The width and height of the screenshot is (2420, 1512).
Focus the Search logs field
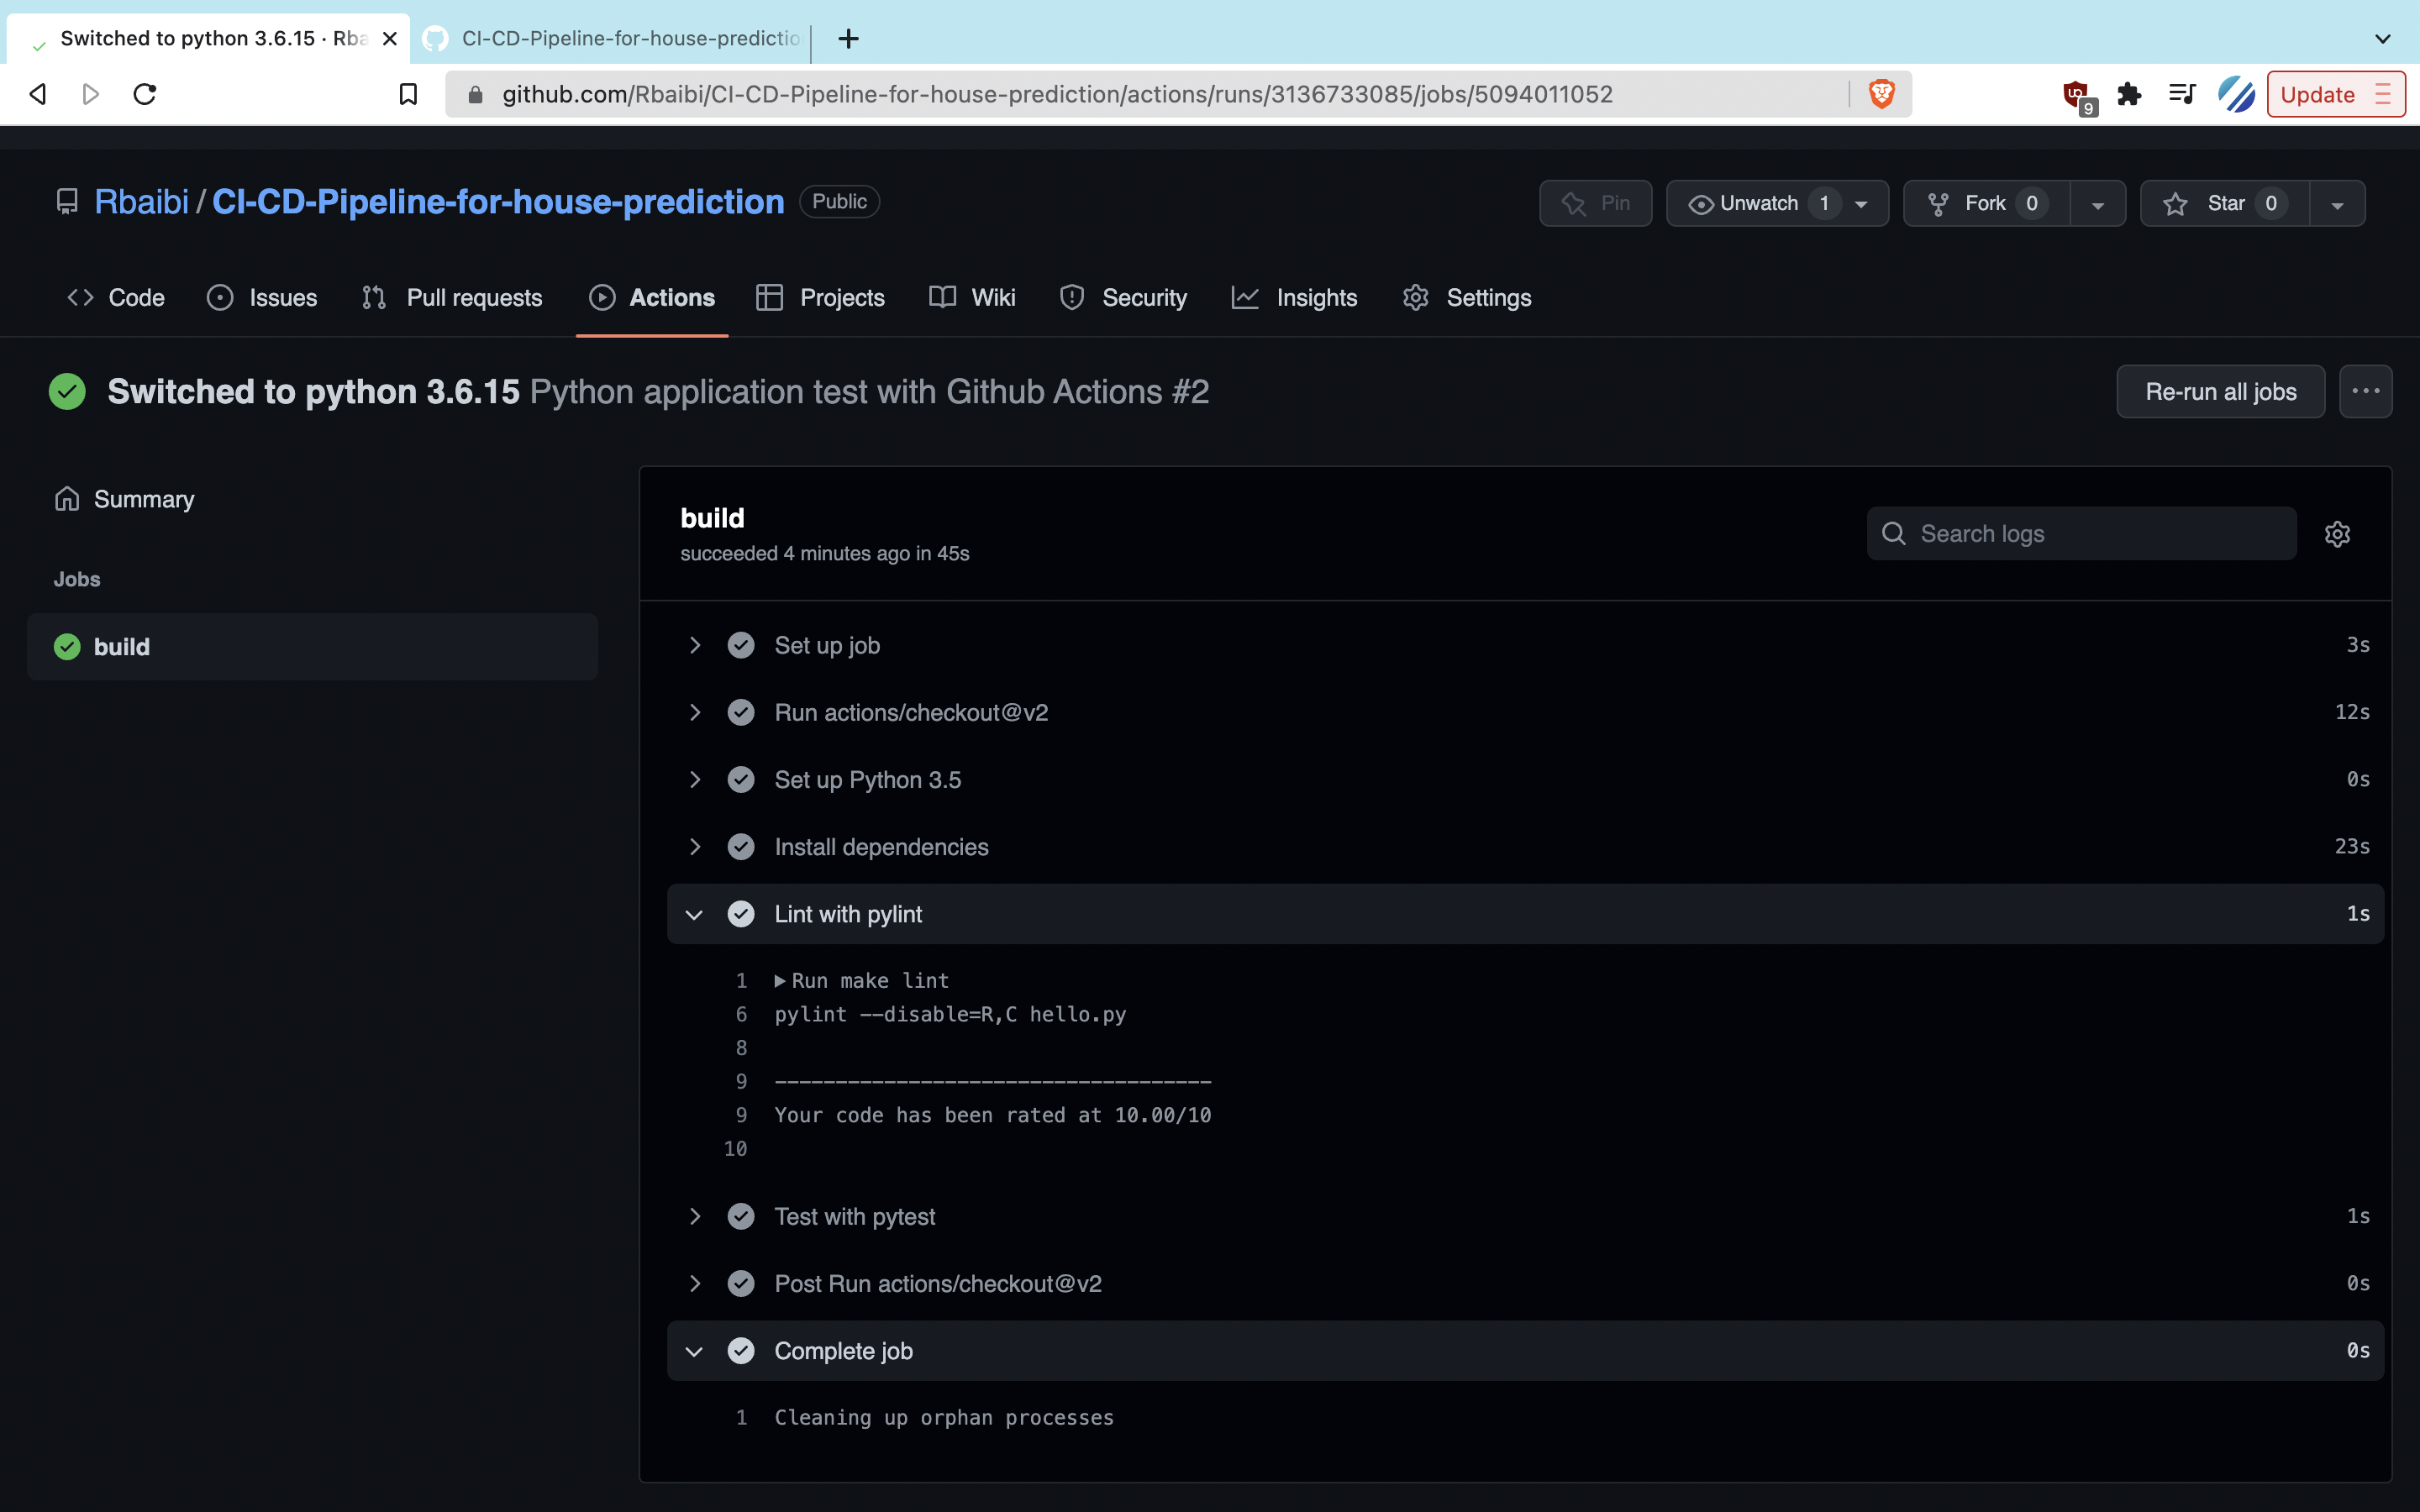click(2100, 534)
